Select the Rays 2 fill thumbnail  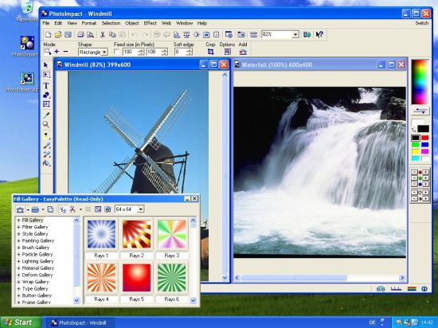point(136,234)
